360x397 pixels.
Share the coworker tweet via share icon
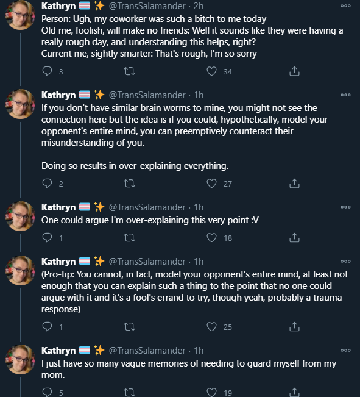pos(294,71)
